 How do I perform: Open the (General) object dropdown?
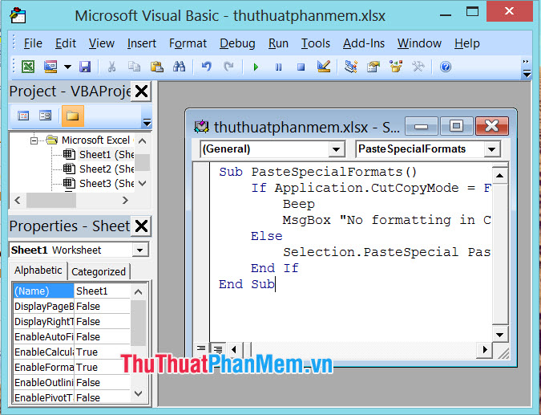click(x=335, y=149)
